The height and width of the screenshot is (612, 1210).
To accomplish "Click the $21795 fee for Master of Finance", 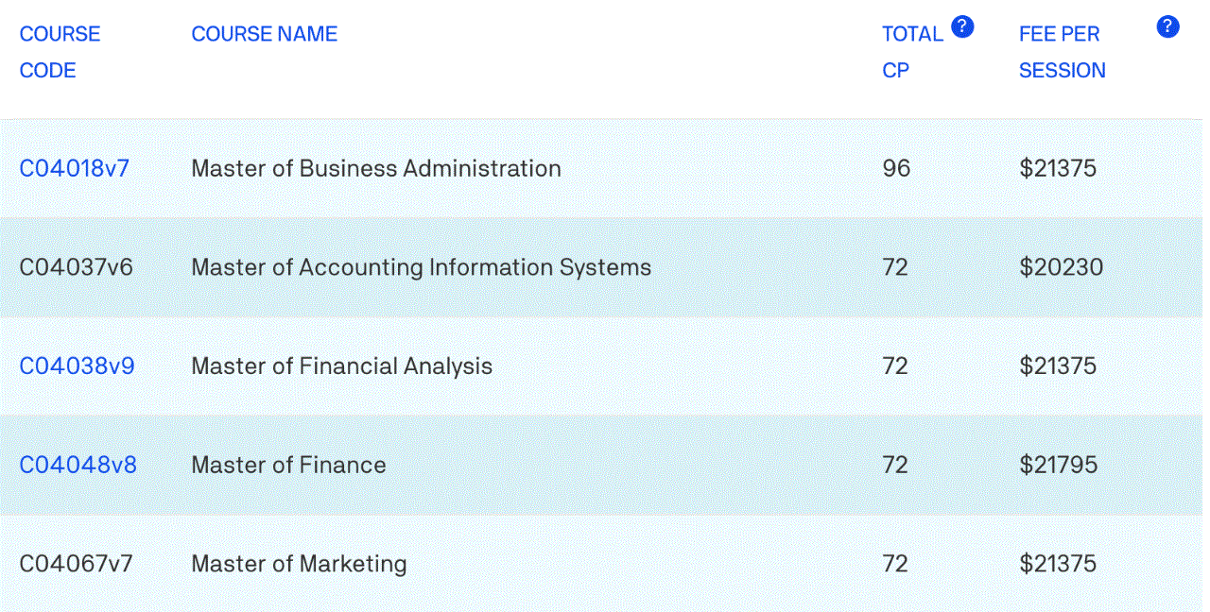I will (1058, 466).
